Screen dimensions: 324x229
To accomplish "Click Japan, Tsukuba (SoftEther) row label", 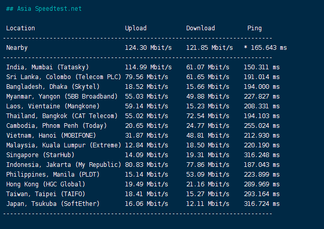I will coord(53,204).
